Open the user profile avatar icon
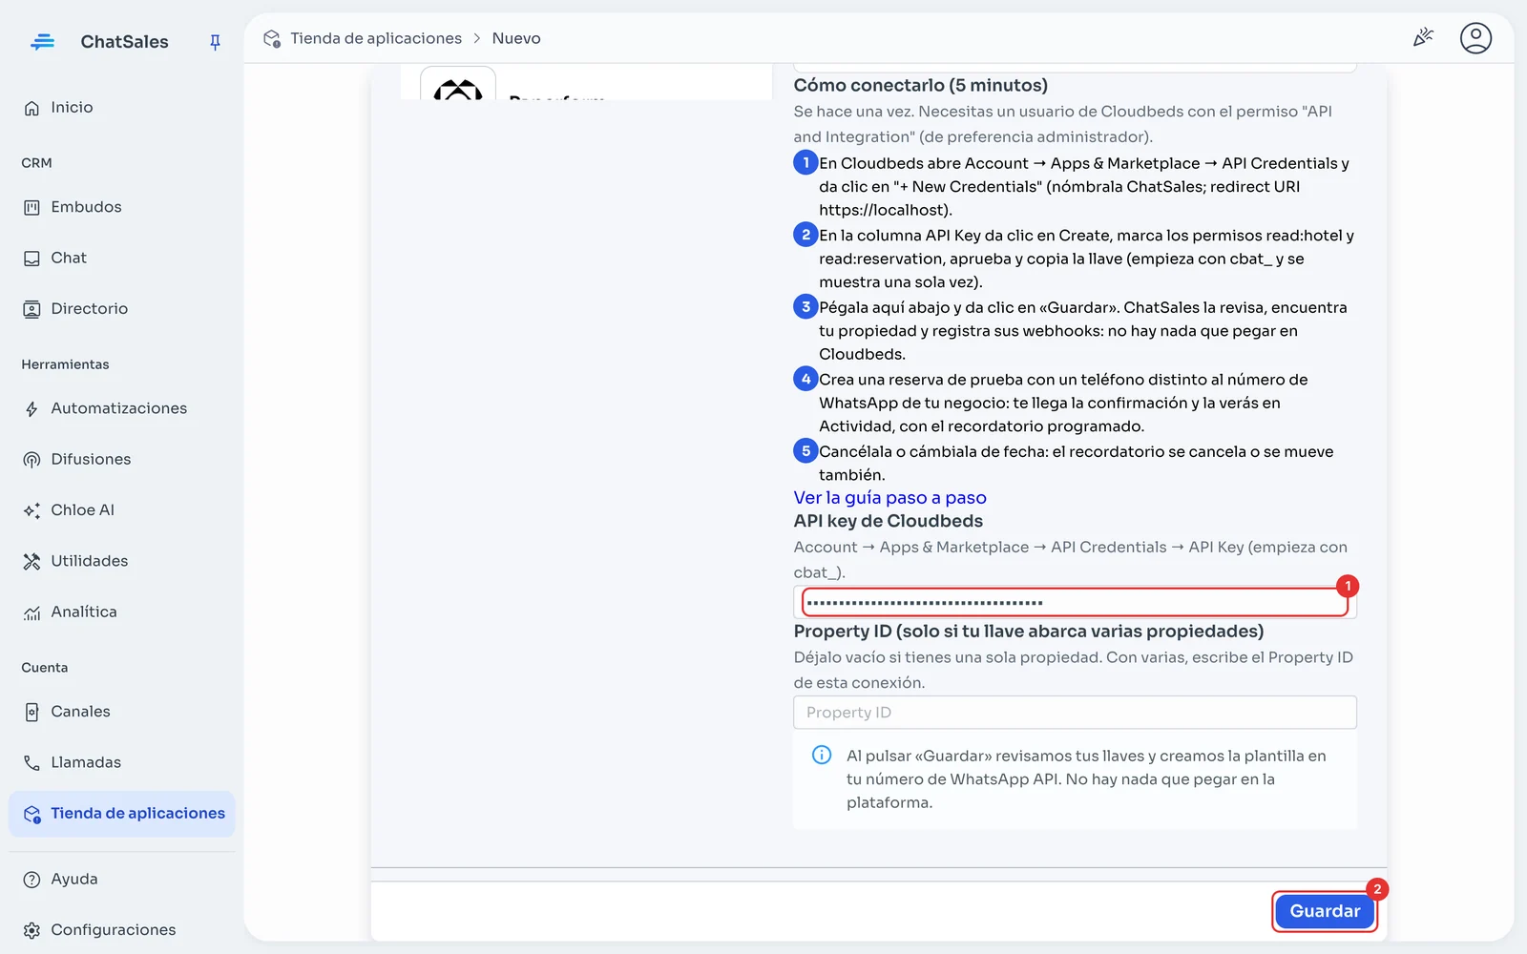The height and width of the screenshot is (954, 1527). (x=1475, y=38)
